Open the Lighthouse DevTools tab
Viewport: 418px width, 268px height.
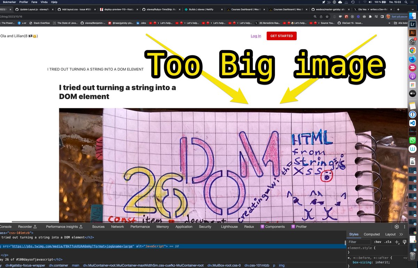(x=229, y=227)
